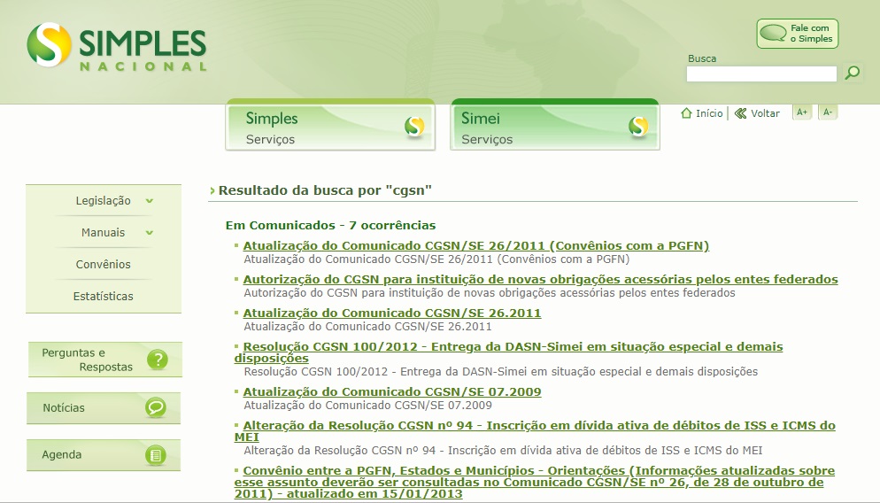Viewport: 880px width, 503px height.
Task: Open the Convênios menu item
Action: (x=104, y=265)
